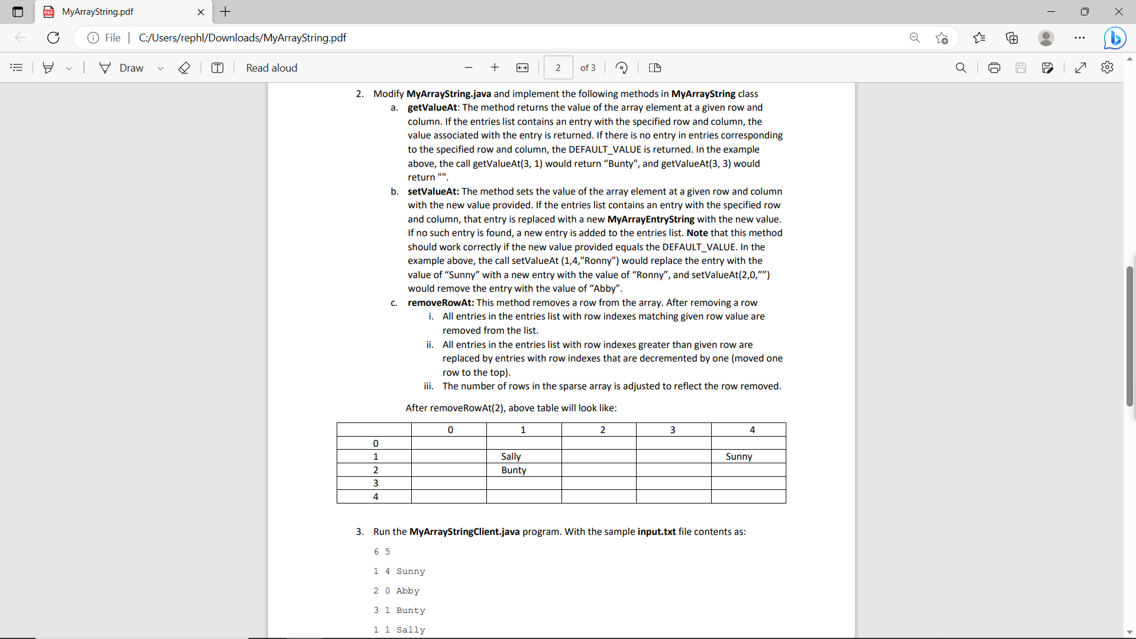The width and height of the screenshot is (1136, 639).
Task: Select the Erase tool
Action: point(184,68)
